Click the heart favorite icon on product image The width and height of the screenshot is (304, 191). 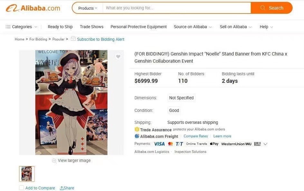click(x=118, y=56)
